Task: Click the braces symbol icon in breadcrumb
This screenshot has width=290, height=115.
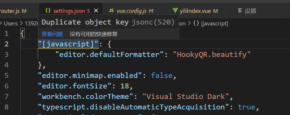Action: 196,24
